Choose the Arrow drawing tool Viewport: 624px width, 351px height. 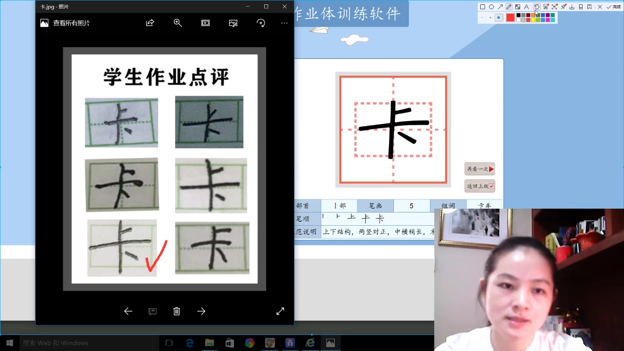[500, 6]
